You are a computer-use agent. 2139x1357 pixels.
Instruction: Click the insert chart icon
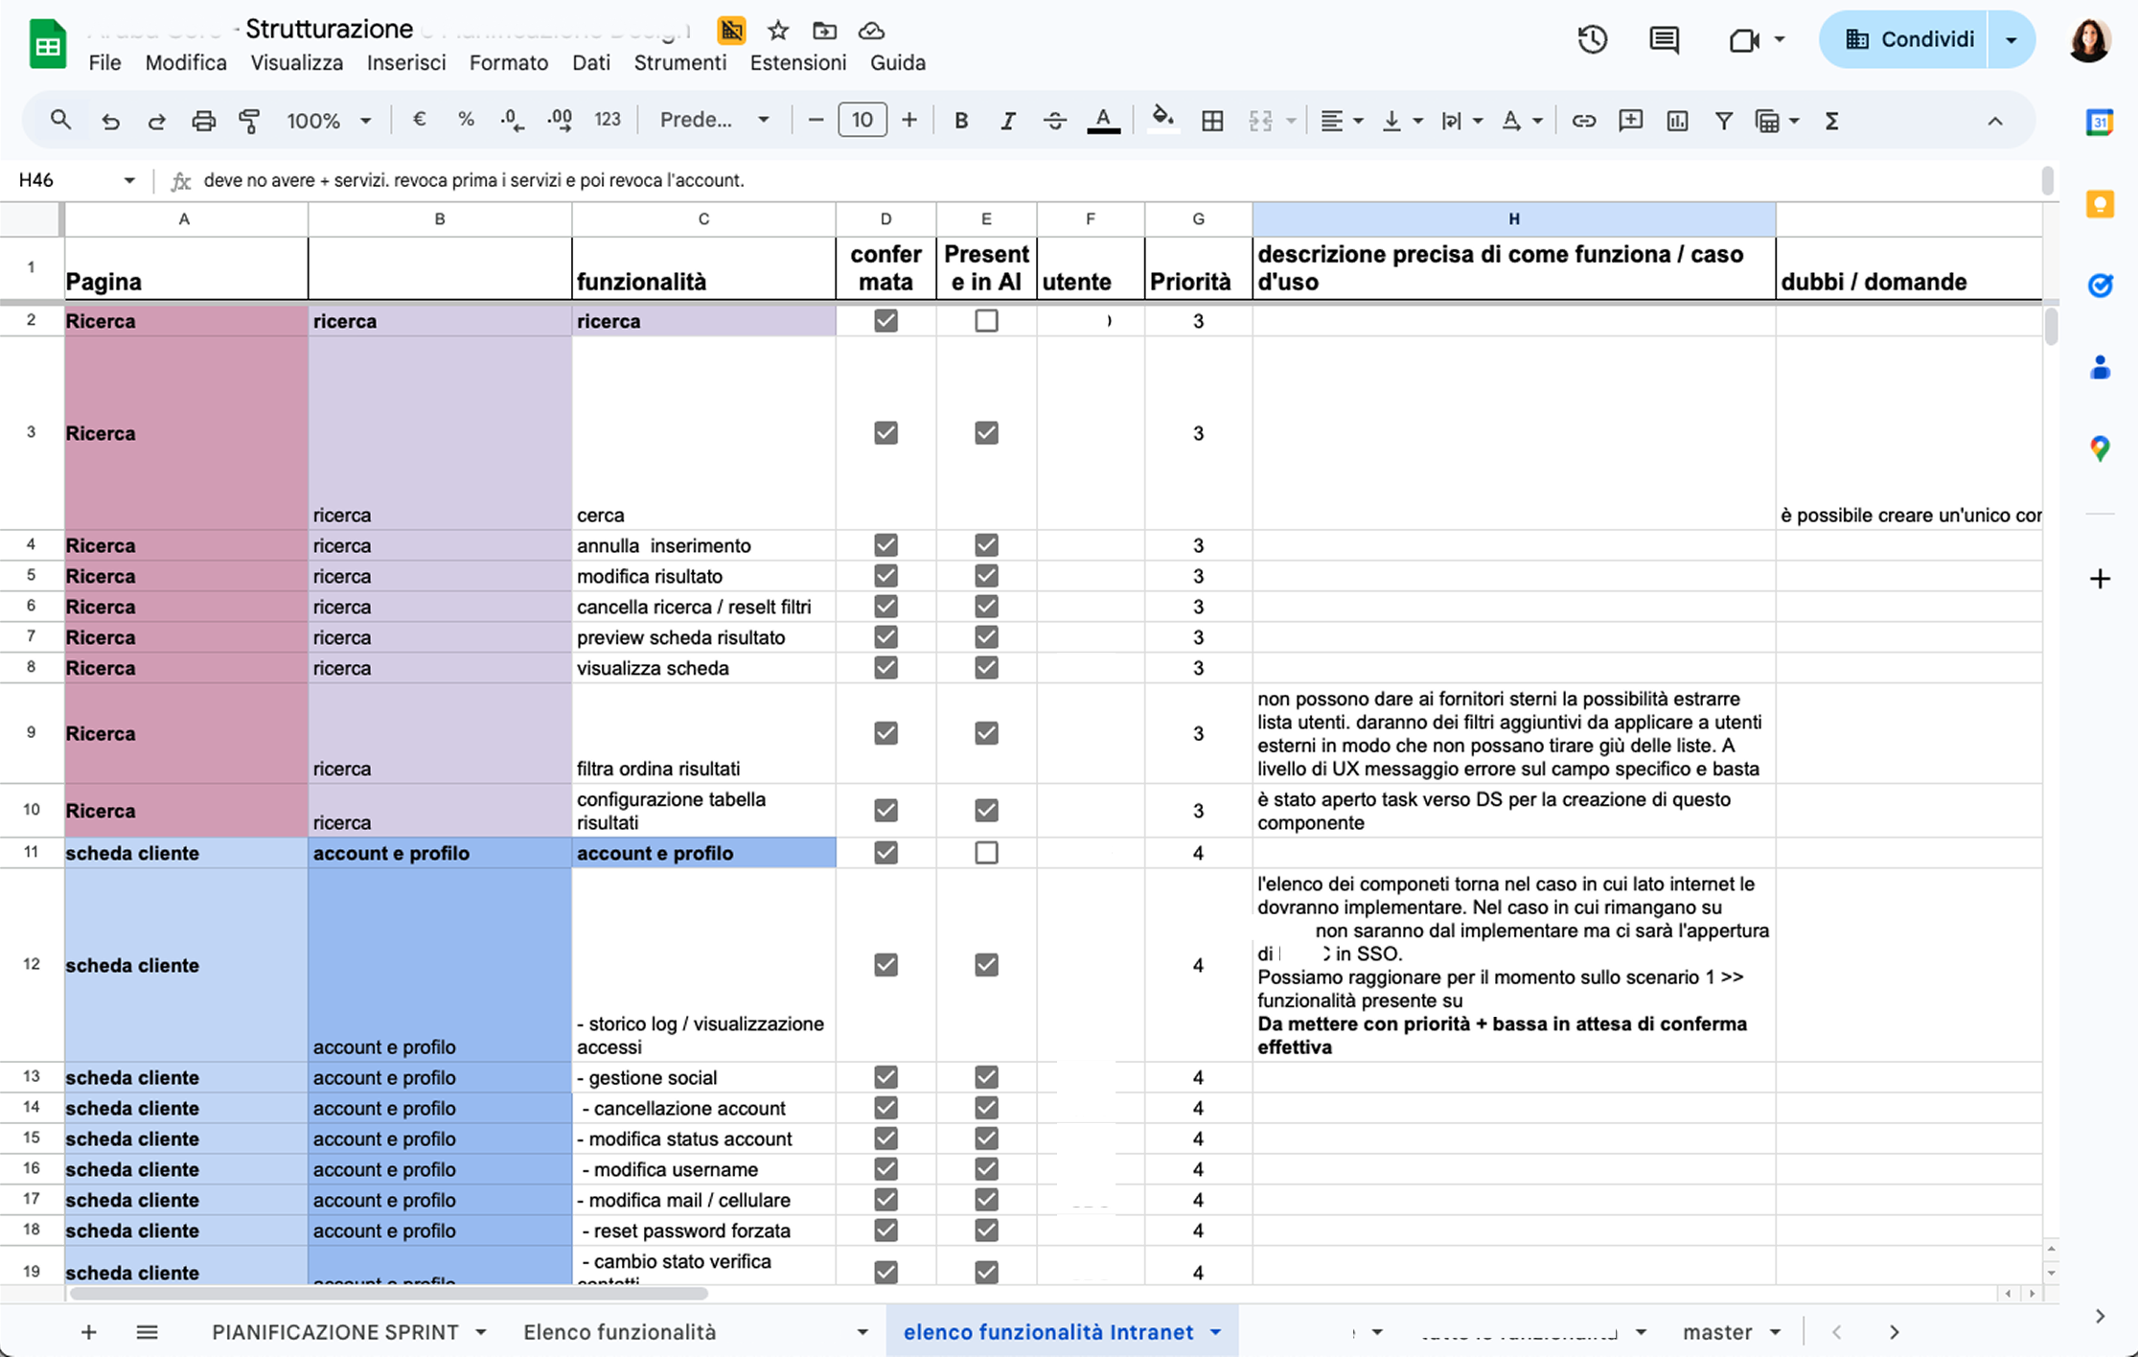(x=1677, y=121)
